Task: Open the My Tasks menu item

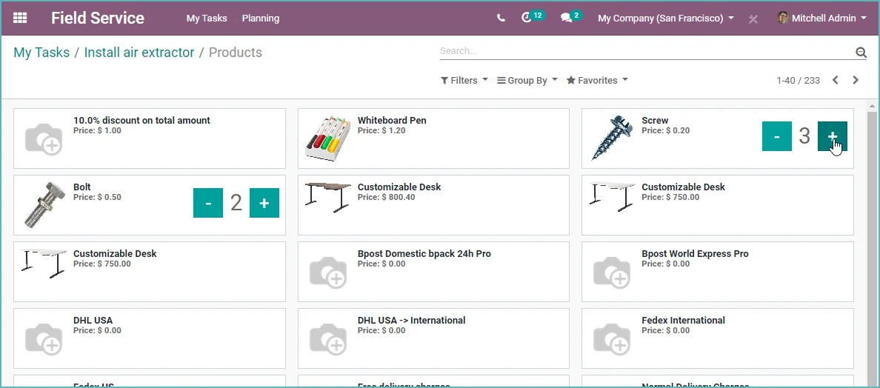Action: (x=207, y=19)
